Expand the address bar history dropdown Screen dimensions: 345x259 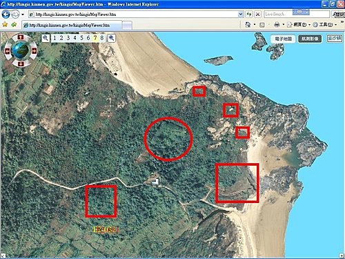(x=241, y=15)
